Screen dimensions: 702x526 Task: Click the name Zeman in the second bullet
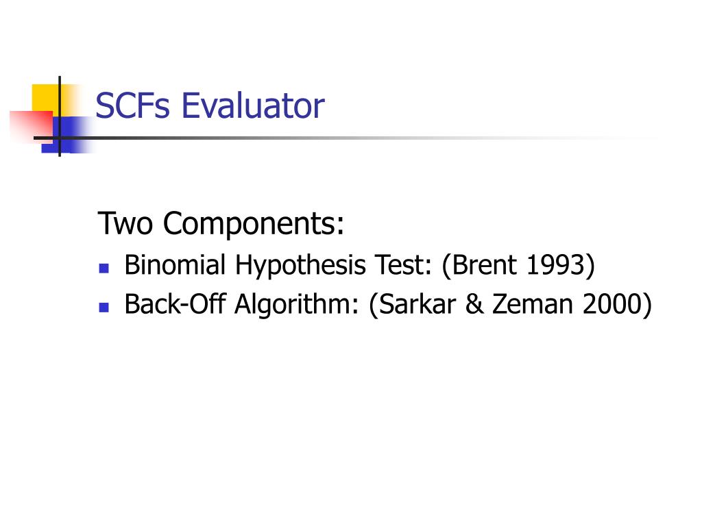click(x=532, y=304)
